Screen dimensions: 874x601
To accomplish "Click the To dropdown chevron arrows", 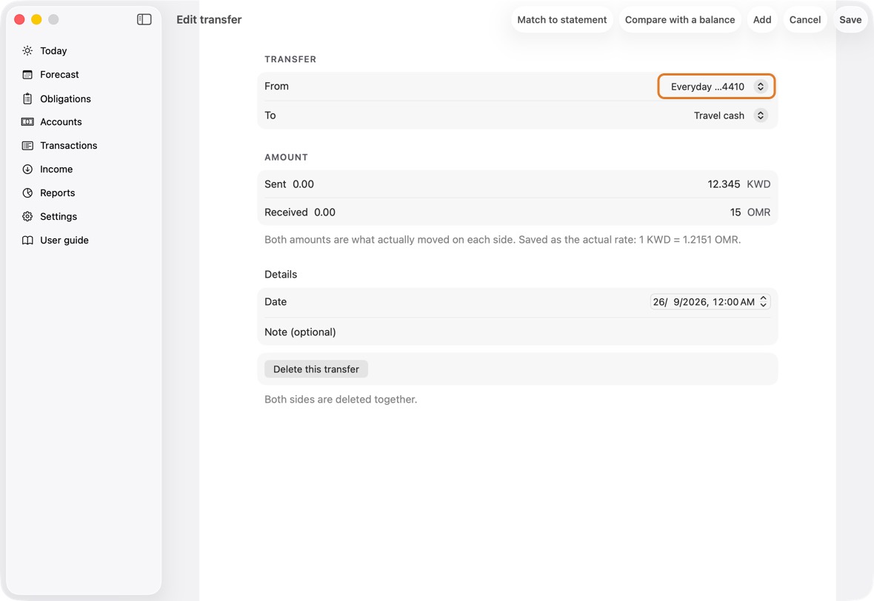I will coord(760,115).
